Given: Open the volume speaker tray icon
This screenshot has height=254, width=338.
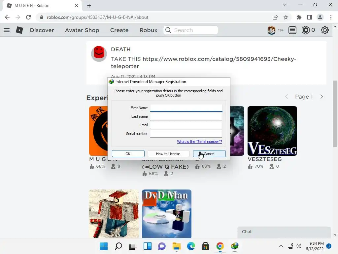Looking at the screenshot, I should point(298,246).
